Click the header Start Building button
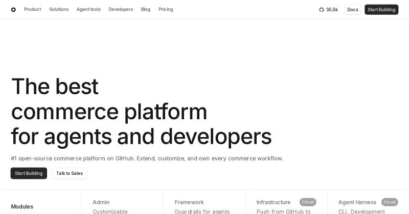Image resolution: width=409 pixels, height=214 pixels. pyautogui.click(x=381, y=10)
